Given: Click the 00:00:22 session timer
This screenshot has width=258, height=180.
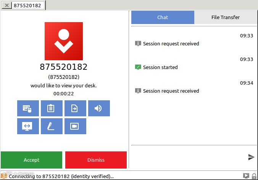Looking at the screenshot, I should coord(64,94).
